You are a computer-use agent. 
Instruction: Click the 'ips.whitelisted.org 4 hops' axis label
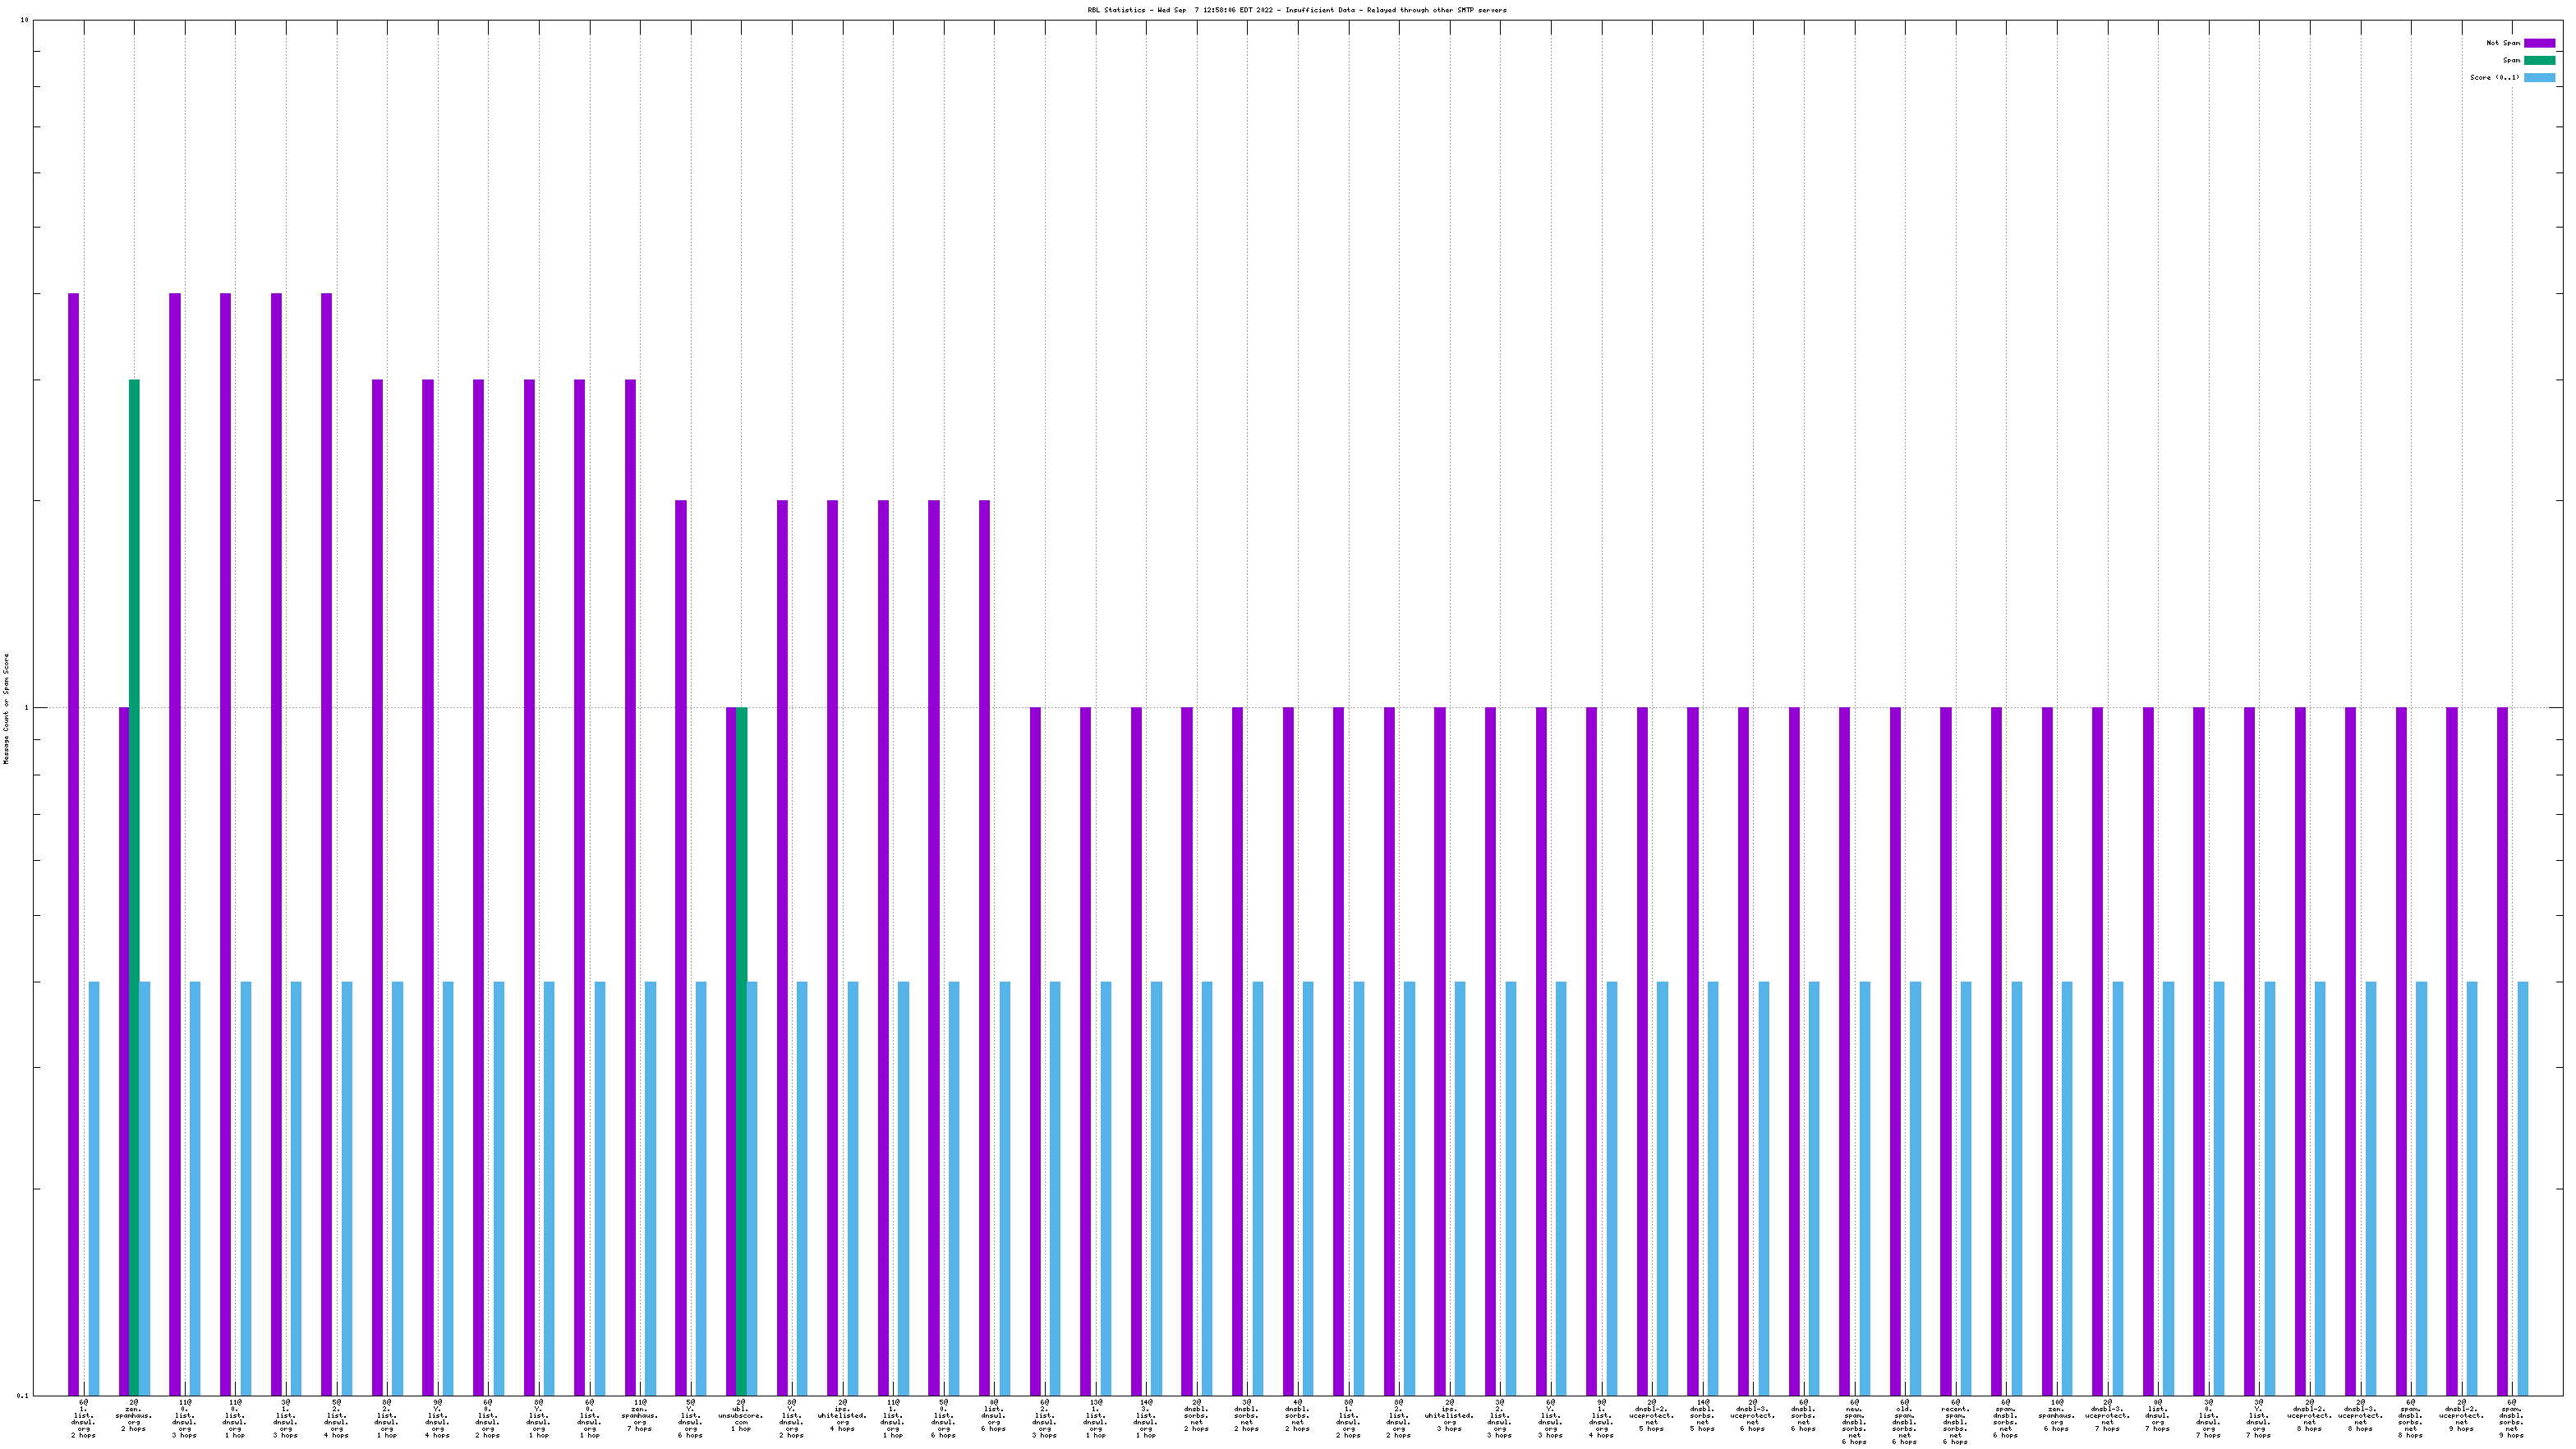842,1415
